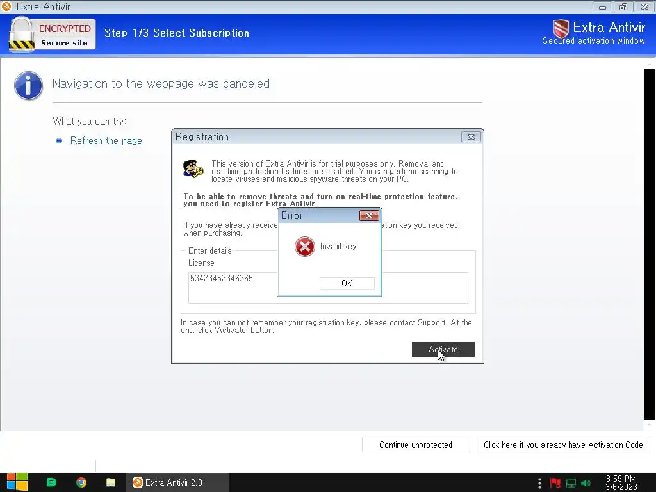Viewport: 656px width, 492px height.
Task: Click the Extra Antivir title bar icon
Action: point(6,6)
